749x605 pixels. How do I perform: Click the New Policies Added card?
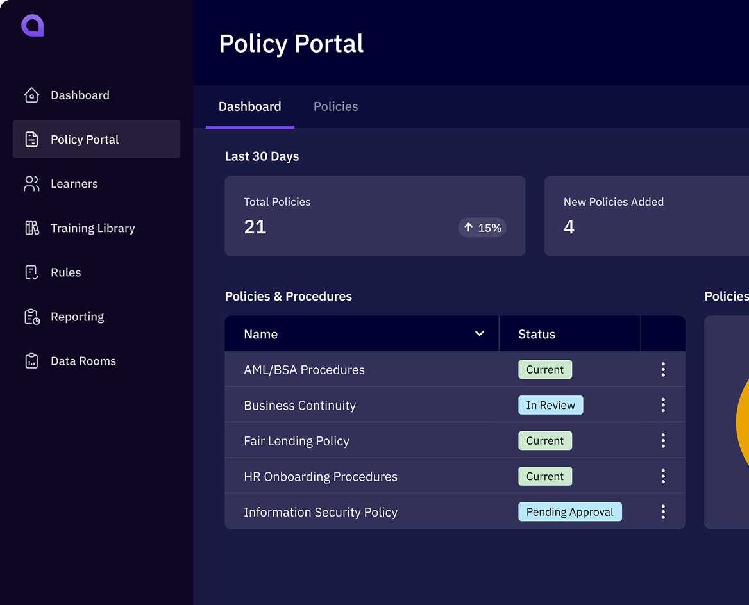coord(647,216)
